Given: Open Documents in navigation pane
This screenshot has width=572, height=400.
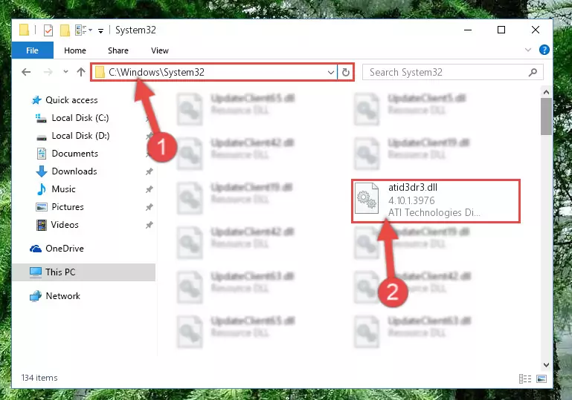Looking at the screenshot, I should [x=75, y=154].
